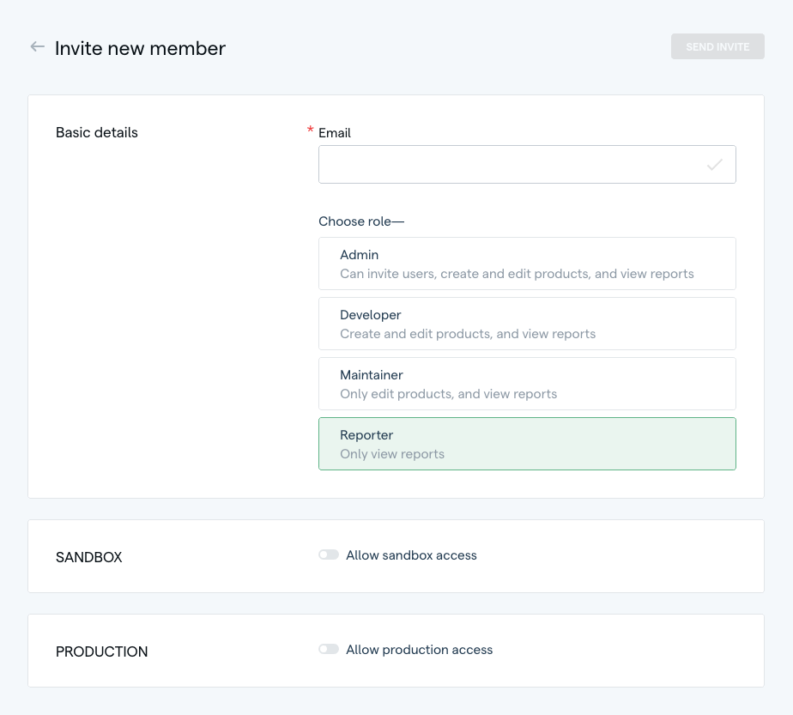Click the Invite new member heading
Image resolution: width=793 pixels, height=715 pixels.
pos(140,48)
